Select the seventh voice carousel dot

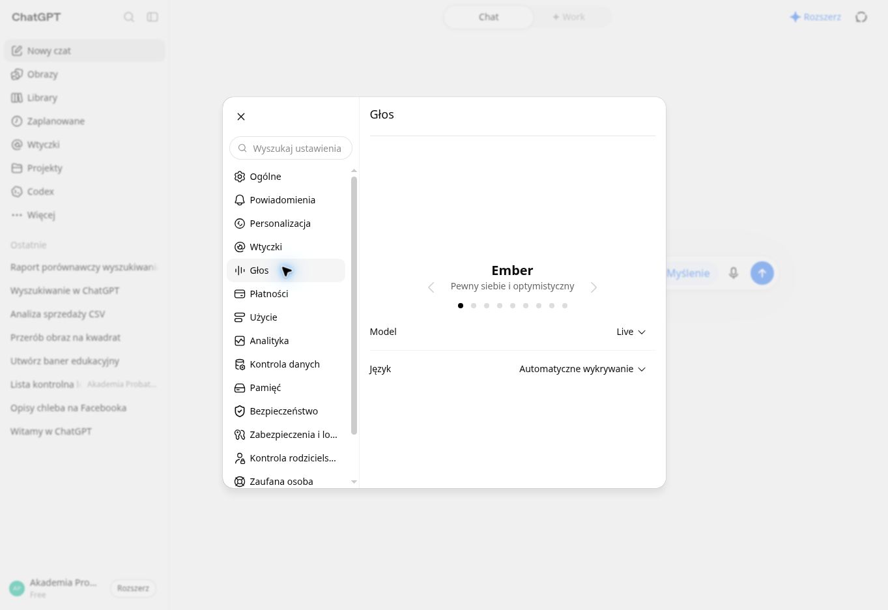pyautogui.click(x=539, y=306)
